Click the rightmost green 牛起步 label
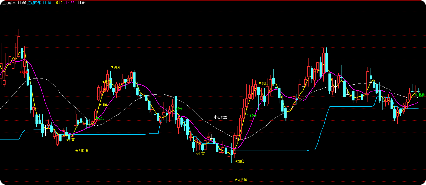Viewport: 426px width, 185px height. [x=420, y=95]
